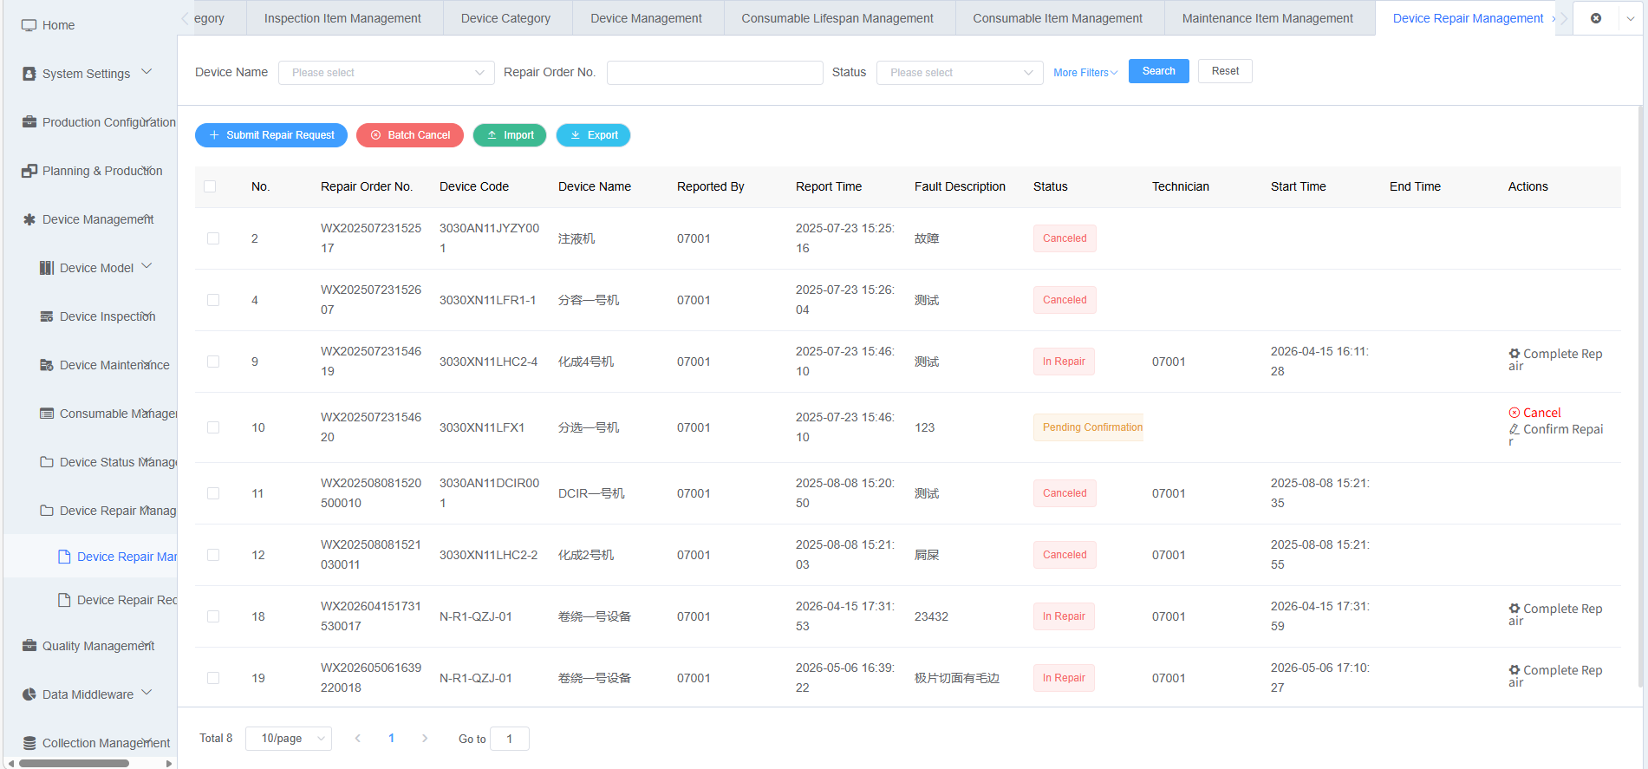Image resolution: width=1648 pixels, height=769 pixels.
Task: Check the box for row No. 11
Action: tap(213, 493)
